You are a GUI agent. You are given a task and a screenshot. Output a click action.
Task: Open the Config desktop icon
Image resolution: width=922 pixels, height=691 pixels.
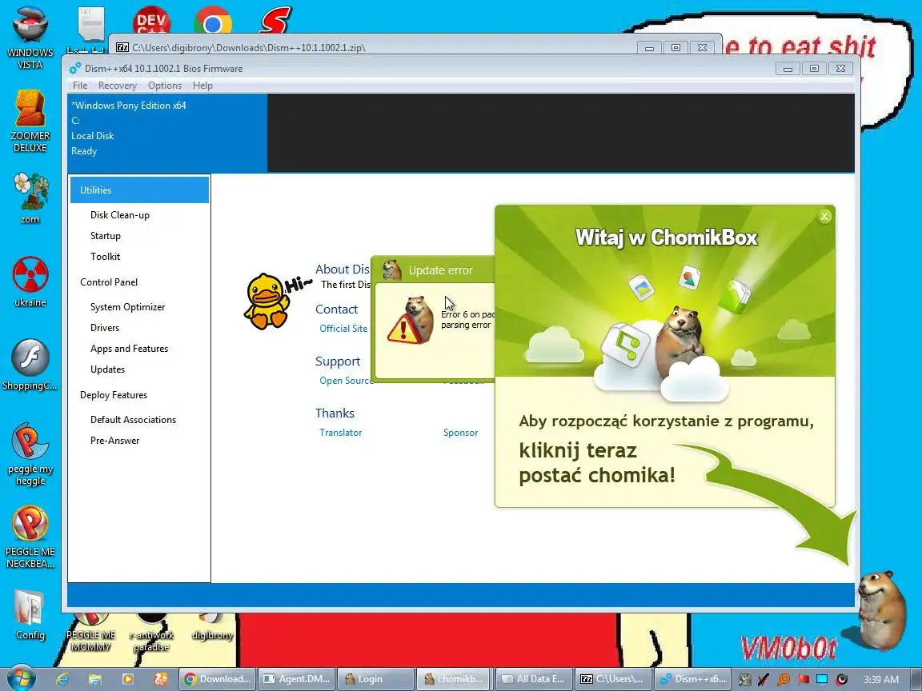coord(30,614)
